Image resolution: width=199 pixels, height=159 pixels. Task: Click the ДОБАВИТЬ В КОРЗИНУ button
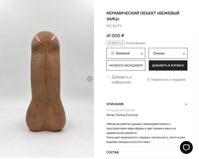(x=168, y=65)
